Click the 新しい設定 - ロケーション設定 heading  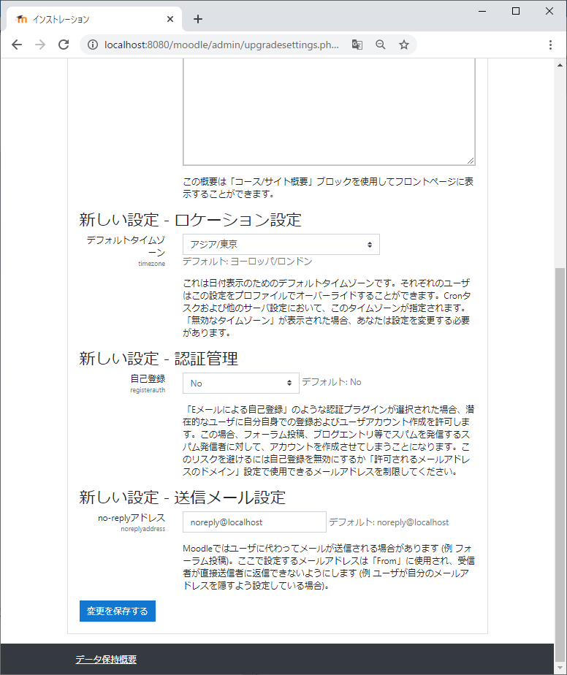point(190,220)
